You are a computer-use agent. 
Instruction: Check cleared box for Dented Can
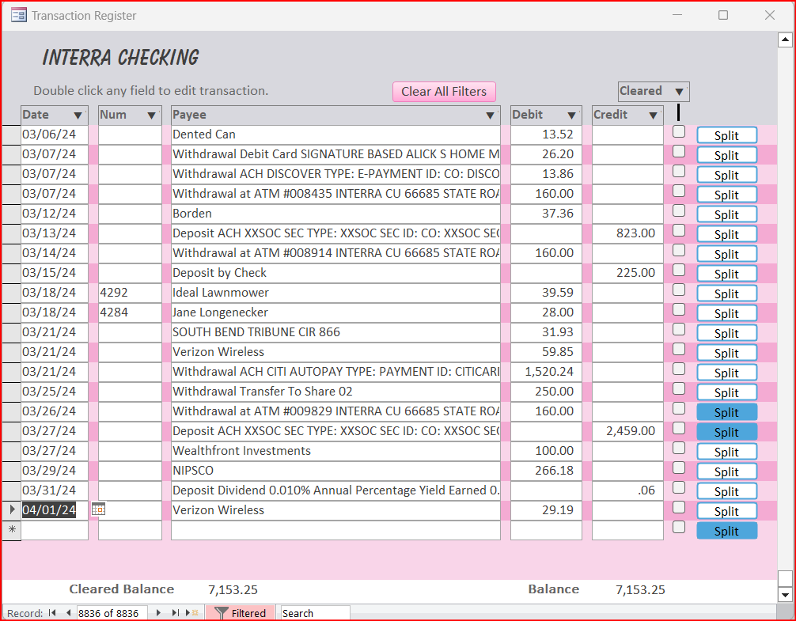pos(679,132)
